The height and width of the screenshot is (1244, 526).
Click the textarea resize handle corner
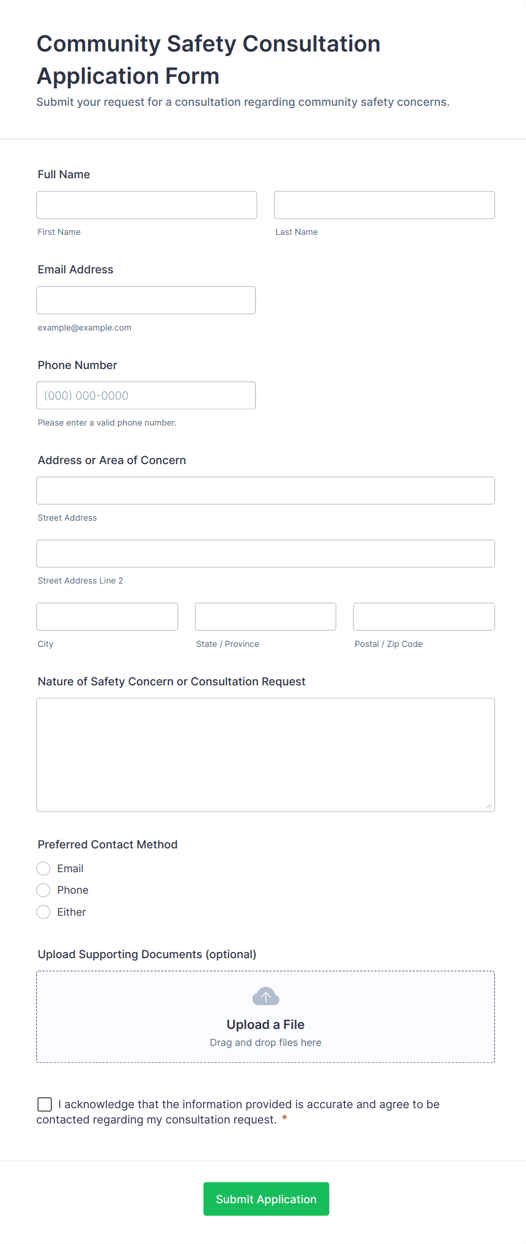[x=489, y=806]
